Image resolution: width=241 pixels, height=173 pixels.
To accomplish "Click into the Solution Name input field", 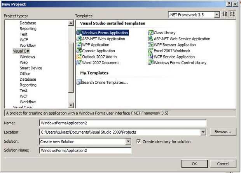I will [85, 150].
